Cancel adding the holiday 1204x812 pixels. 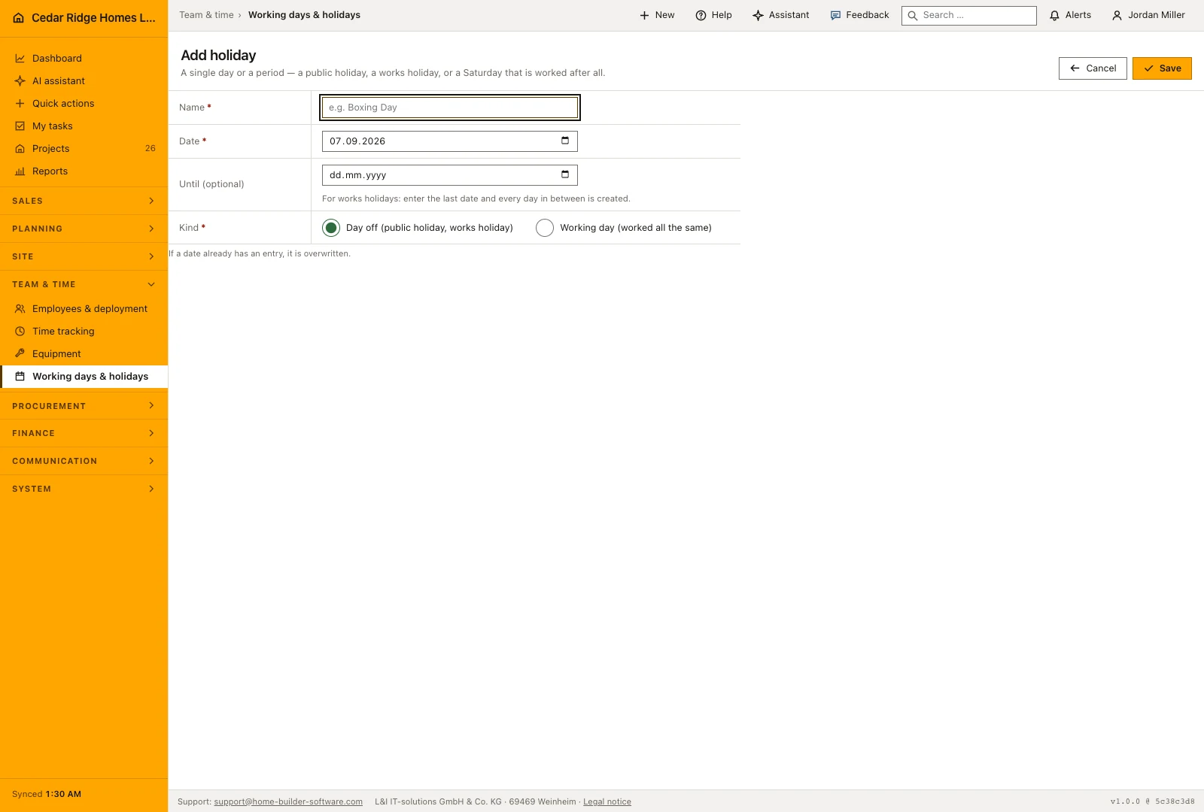[x=1093, y=68]
